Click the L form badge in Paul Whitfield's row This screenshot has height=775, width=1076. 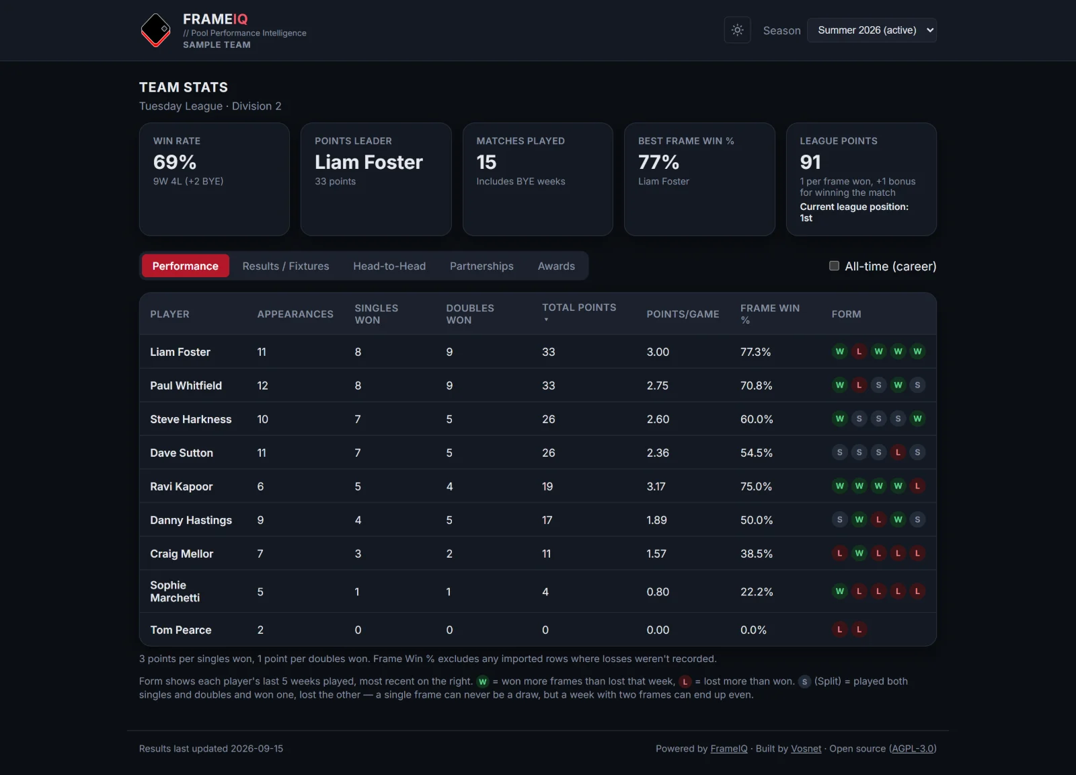(859, 385)
